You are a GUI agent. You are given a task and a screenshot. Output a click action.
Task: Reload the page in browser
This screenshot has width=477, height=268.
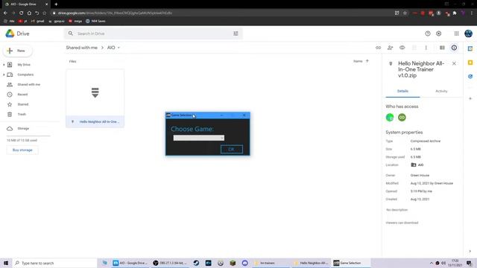22,13
